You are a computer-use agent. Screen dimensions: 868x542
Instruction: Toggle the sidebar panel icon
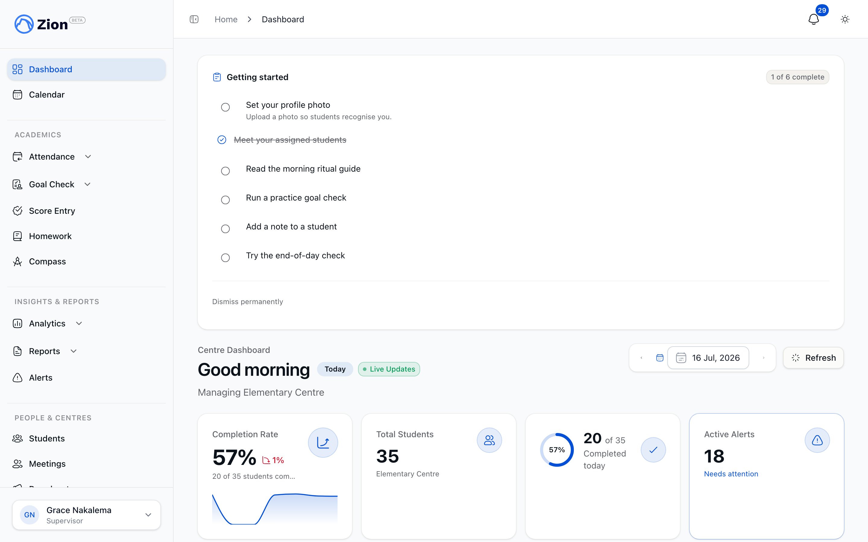coord(194,19)
